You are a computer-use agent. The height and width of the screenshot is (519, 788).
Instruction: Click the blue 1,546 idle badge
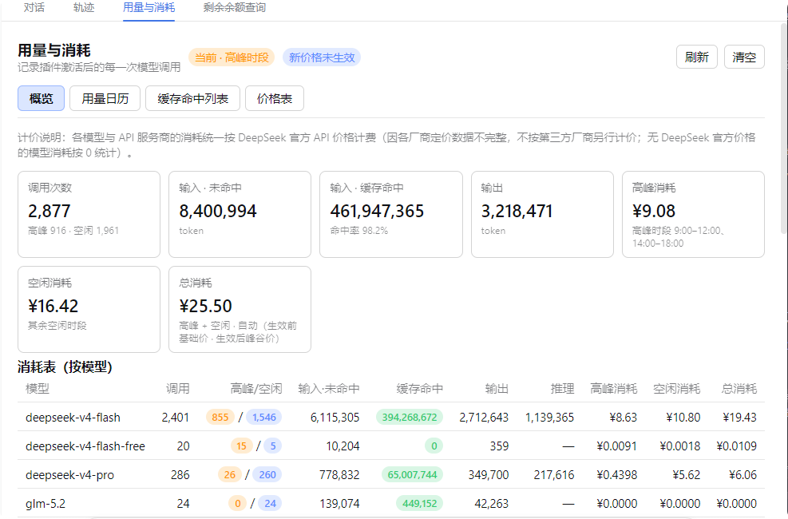[x=263, y=417]
